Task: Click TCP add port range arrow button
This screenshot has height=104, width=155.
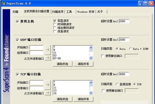Action: (x=48, y=85)
